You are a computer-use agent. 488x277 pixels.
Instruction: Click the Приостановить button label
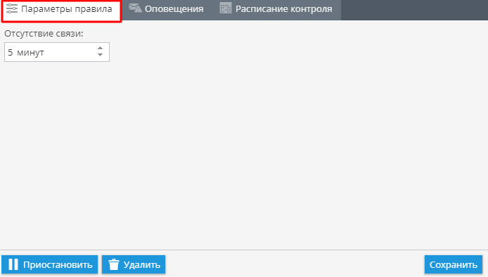pyautogui.click(x=58, y=264)
